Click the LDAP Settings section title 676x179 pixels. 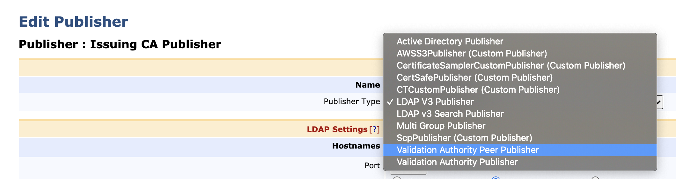coord(337,129)
